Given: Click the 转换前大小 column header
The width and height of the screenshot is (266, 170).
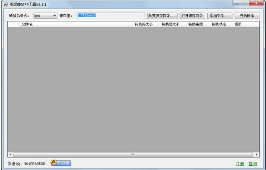Looking at the screenshot, I should 144,24.
